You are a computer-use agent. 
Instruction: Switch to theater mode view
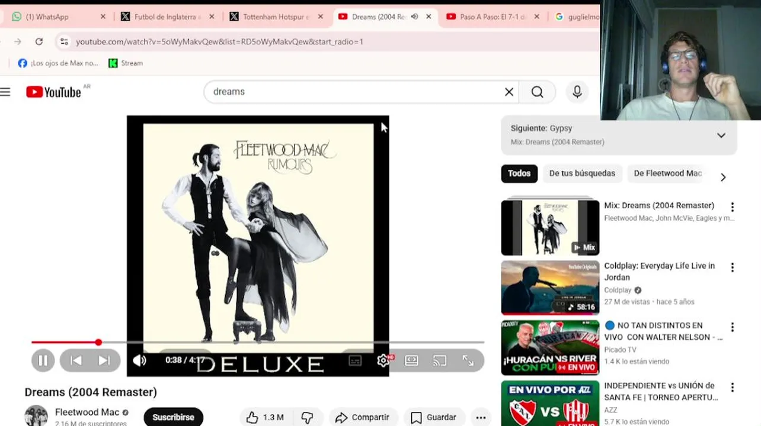pyautogui.click(x=411, y=360)
